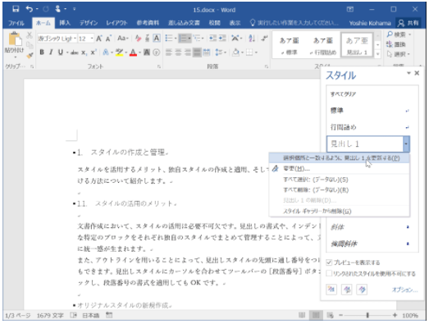The height and width of the screenshot is (324, 429).
Task: Select 行間詰め style in the ribbon gallery
Action: coord(323,45)
